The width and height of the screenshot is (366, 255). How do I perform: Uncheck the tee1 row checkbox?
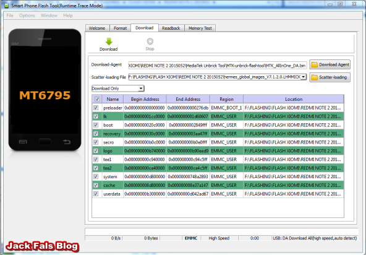[x=96, y=160]
